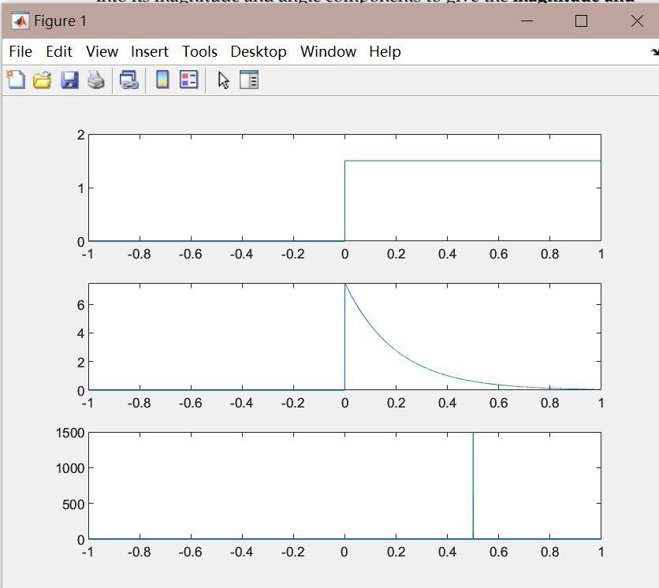Open the Help menu
Viewport: 659px width, 588px height.
tap(385, 52)
